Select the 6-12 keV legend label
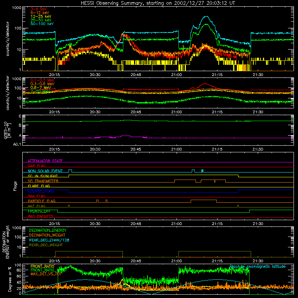This screenshot has height=298, width=298. (40, 13)
